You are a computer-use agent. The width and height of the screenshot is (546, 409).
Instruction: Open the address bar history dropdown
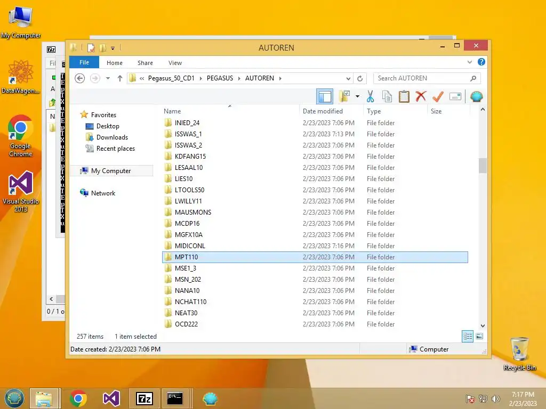point(348,78)
